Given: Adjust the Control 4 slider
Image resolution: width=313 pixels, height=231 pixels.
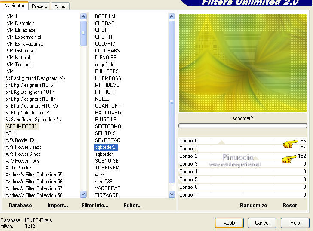Looking at the screenshot, I should point(242,172).
